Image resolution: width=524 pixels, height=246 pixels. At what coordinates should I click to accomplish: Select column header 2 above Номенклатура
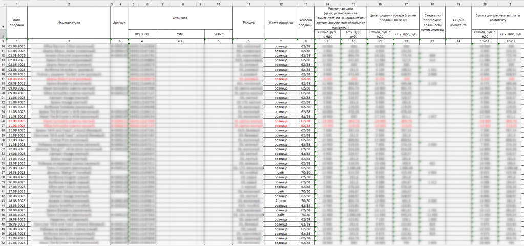click(69, 4)
